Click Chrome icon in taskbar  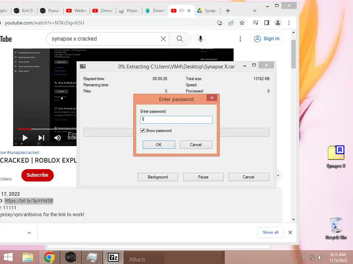[x=49, y=257]
